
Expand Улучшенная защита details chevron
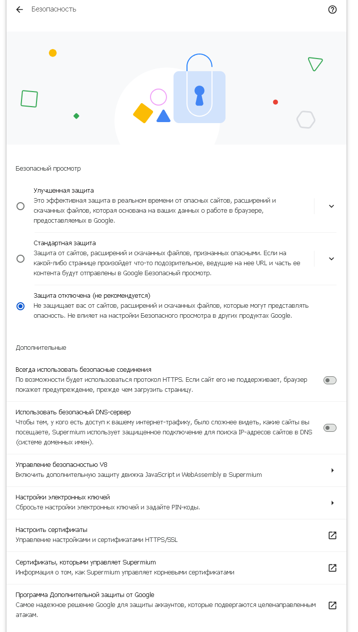pos(331,206)
